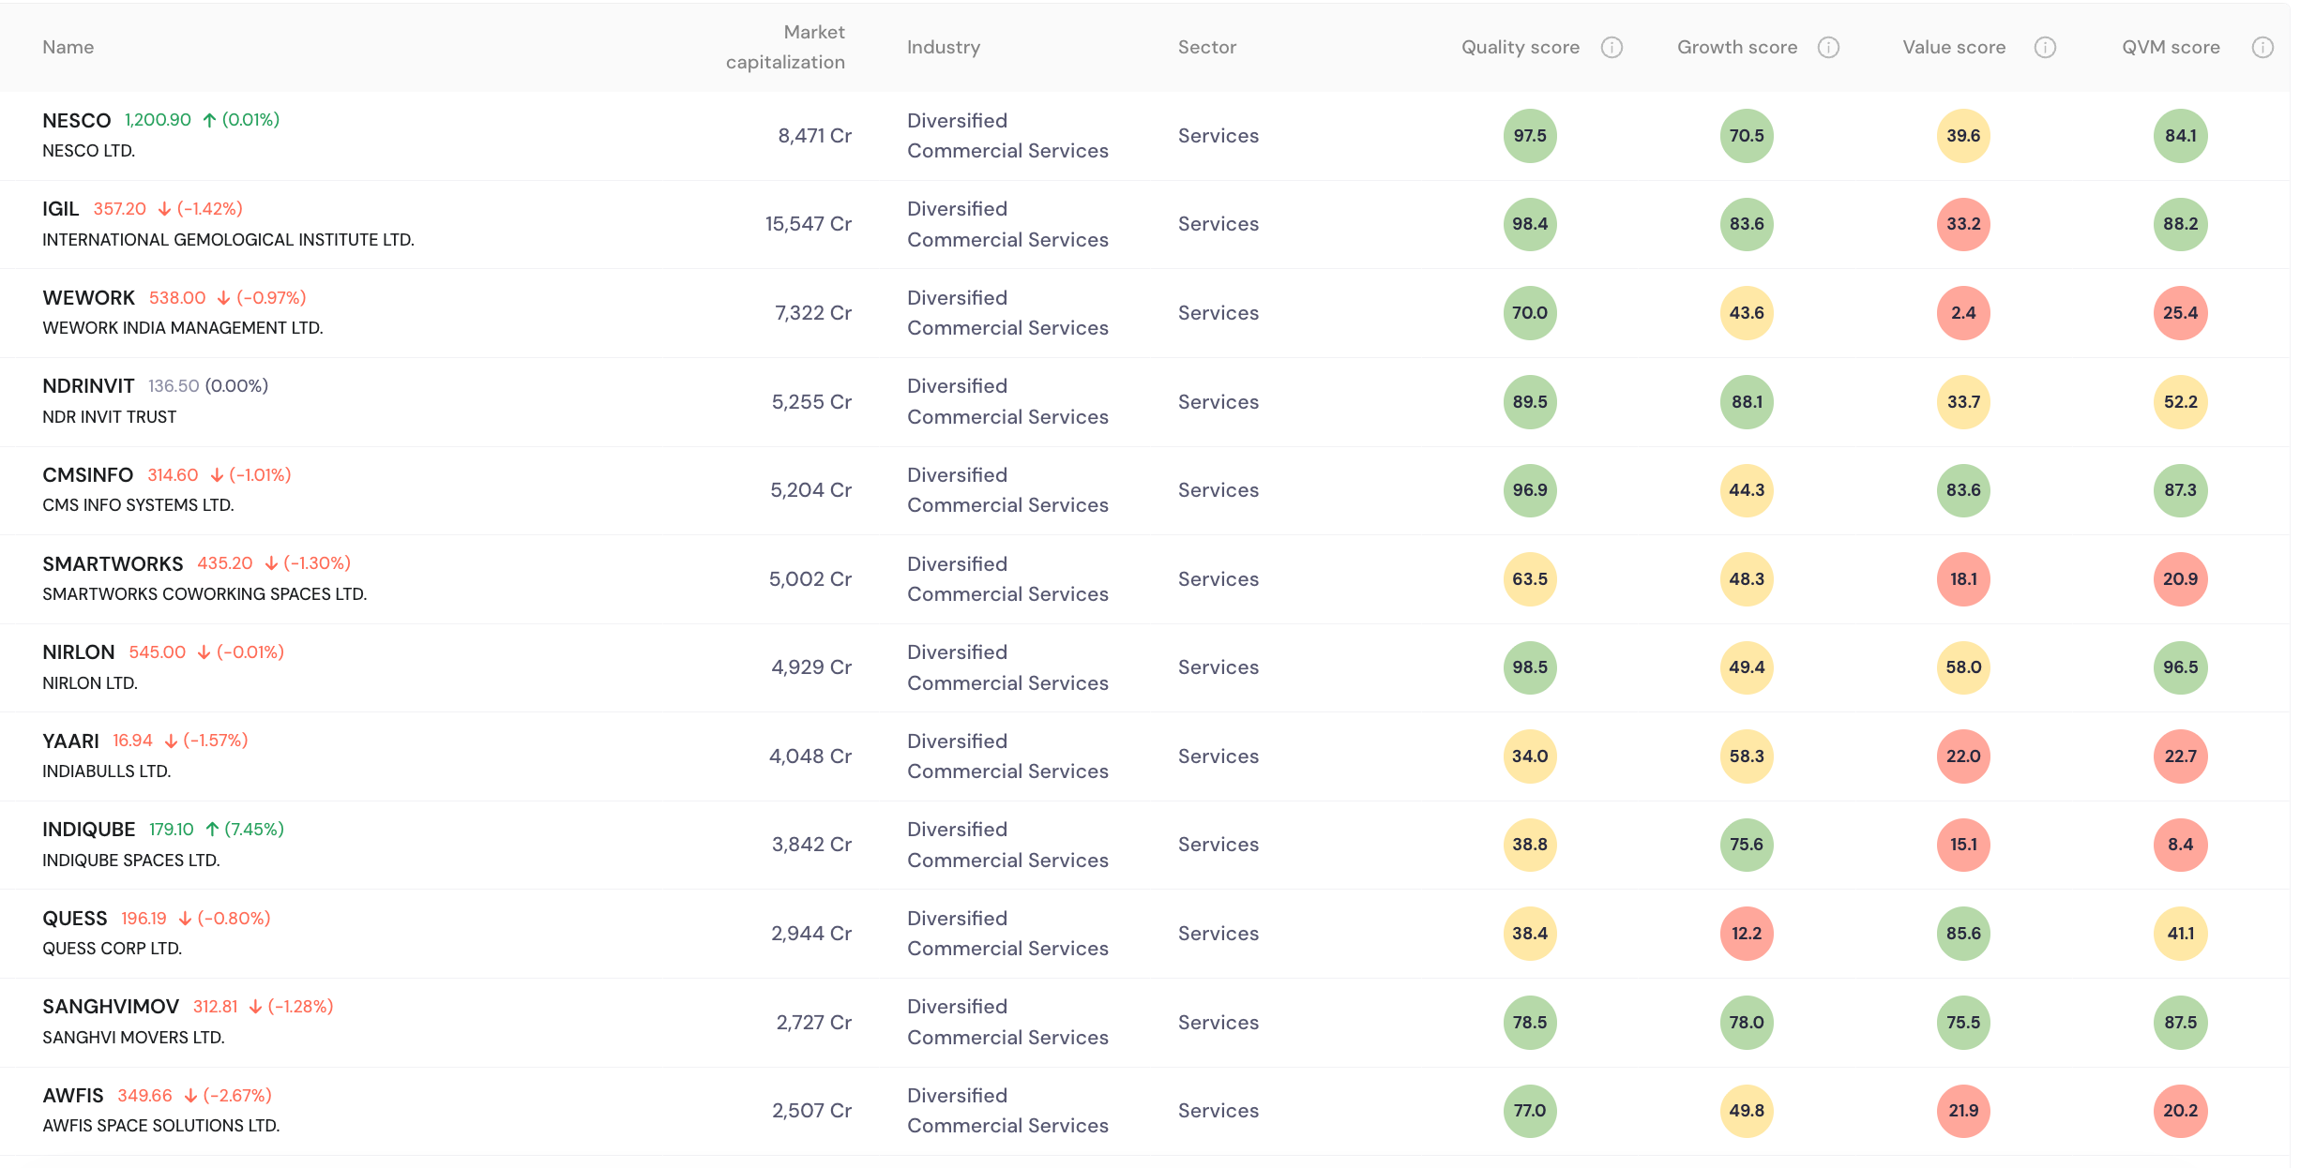Viewport: 2300px width, 1168px height.
Task: Open the SMARTWORKS ticker link
Action: 113,564
